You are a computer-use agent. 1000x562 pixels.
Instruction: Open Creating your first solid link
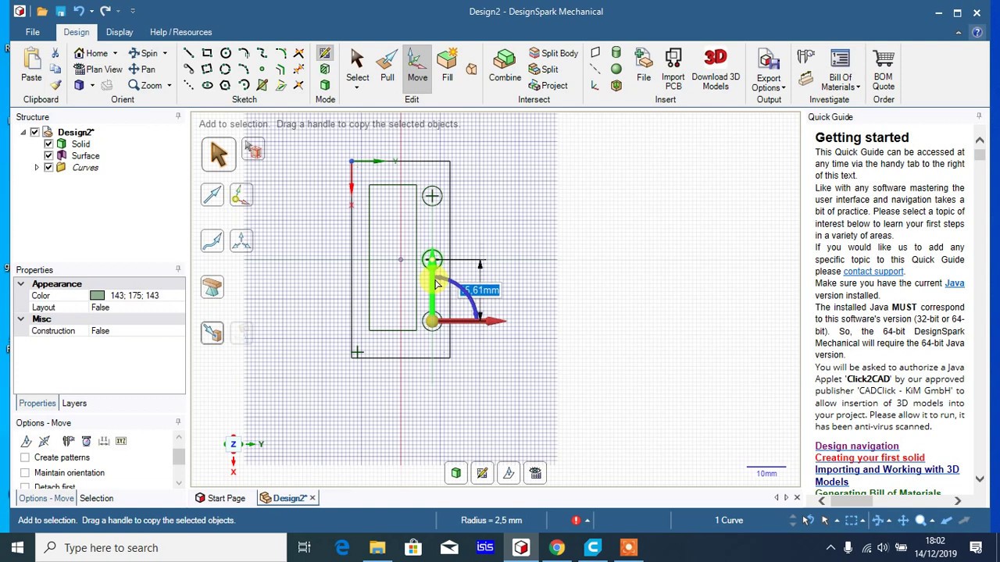tap(870, 458)
